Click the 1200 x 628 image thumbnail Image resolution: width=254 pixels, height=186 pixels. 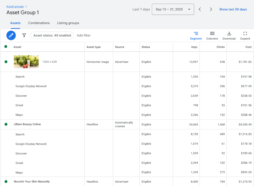(x=26, y=61)
